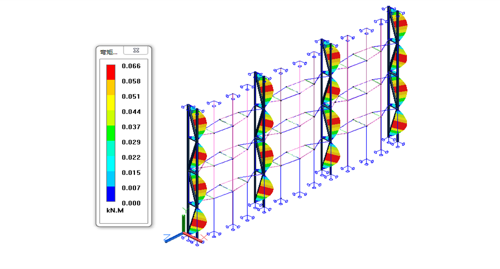Click the legend value 0.058

[x=131, y=81]
